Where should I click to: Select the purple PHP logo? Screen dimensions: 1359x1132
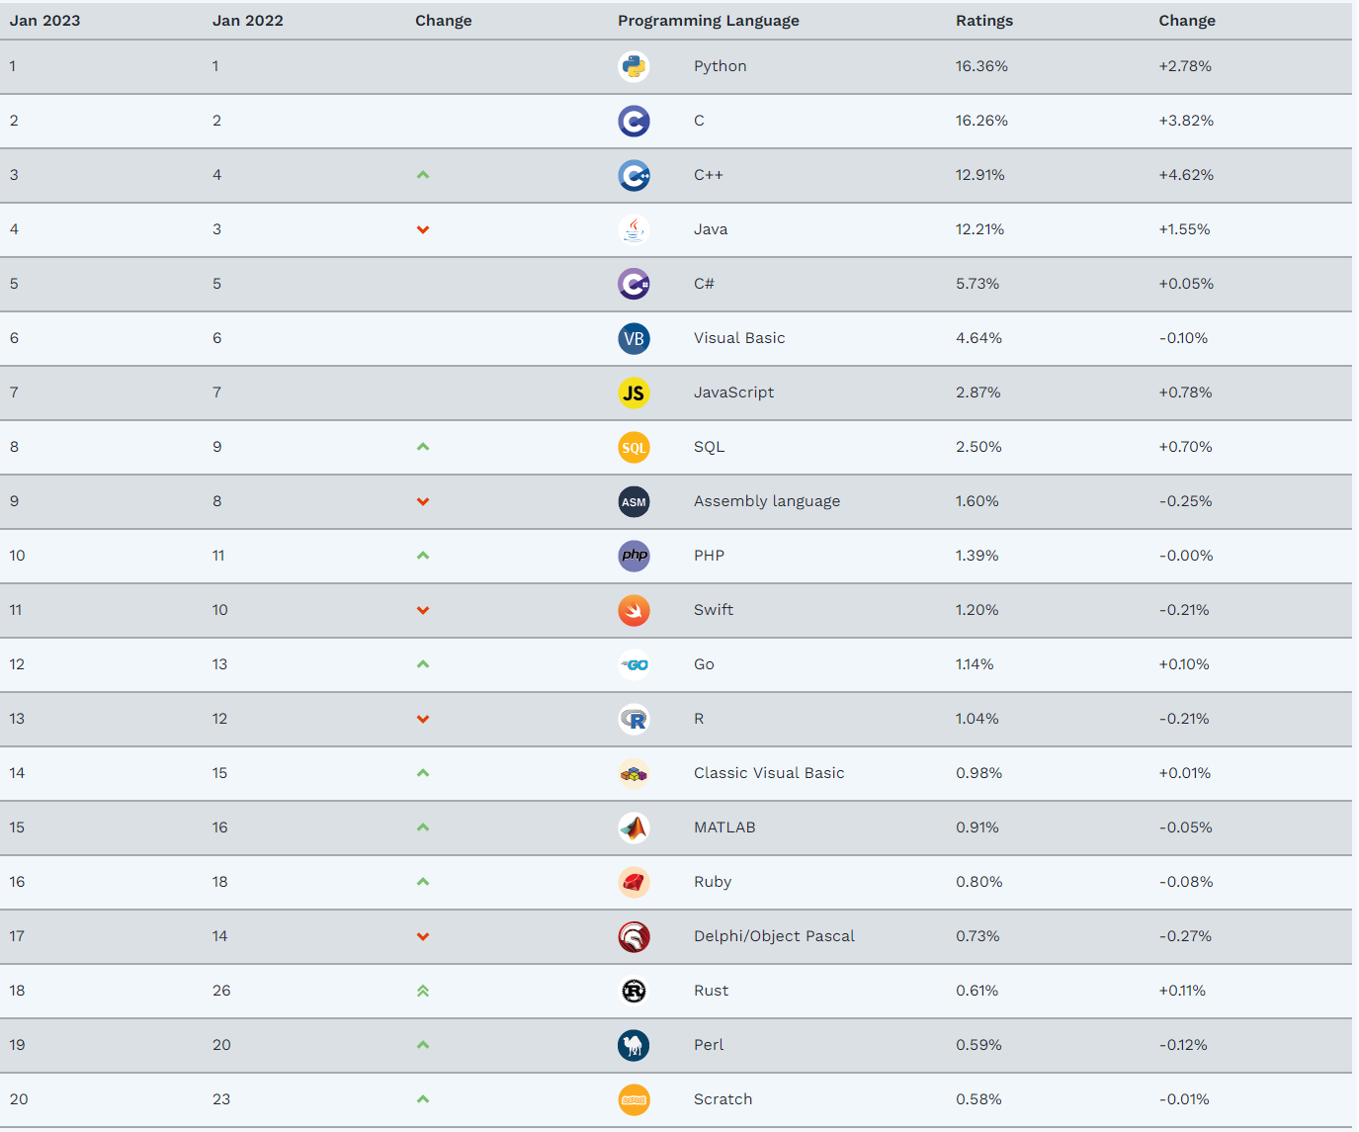coord(634,556)
